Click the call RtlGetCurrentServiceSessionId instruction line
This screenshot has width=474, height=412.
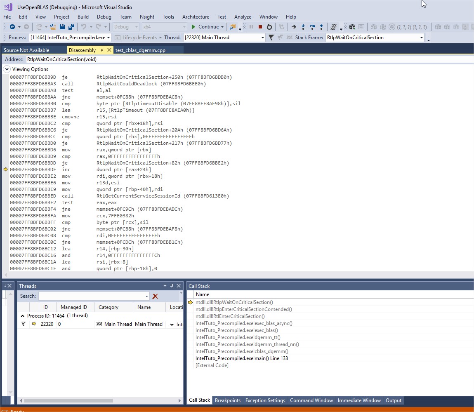coord(119,196)
